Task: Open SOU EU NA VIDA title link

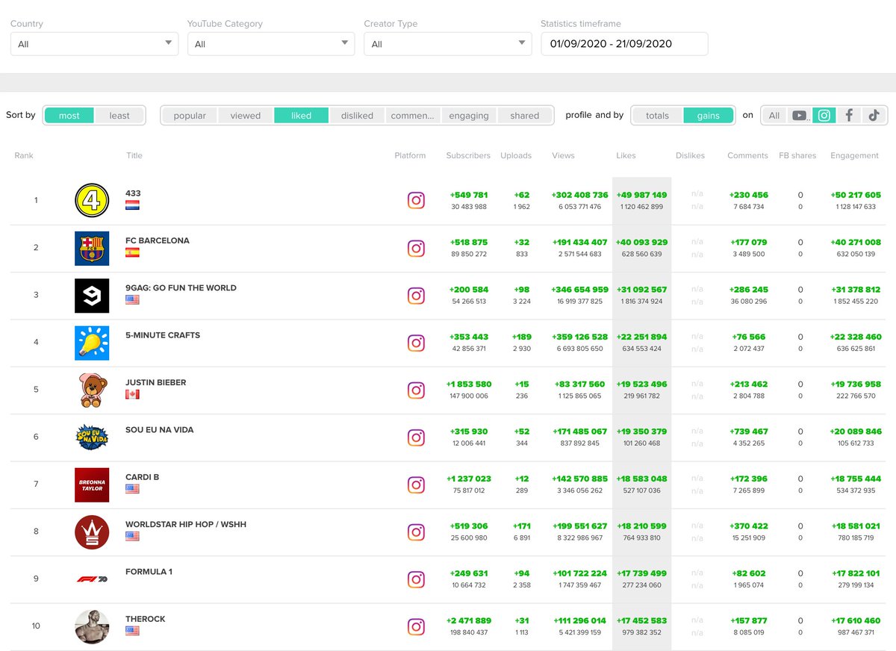Action: pos(160,429)
